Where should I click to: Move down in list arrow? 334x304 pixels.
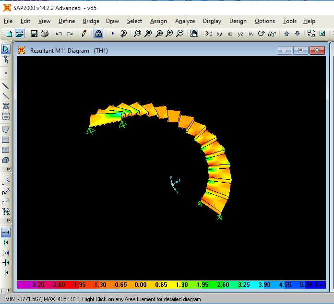297,34
